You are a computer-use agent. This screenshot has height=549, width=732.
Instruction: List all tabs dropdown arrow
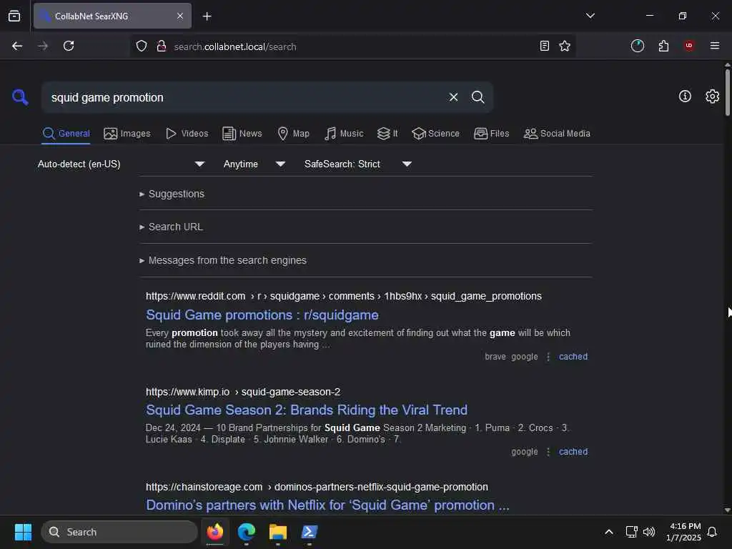(x=590, y=16)
